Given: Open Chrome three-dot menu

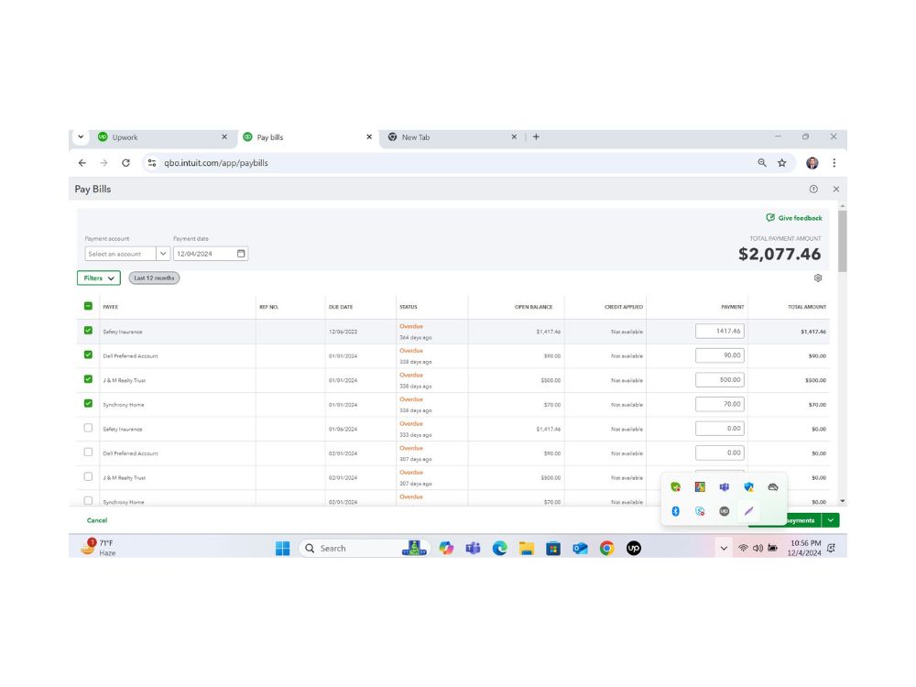Looking at the screenshot, I should [x=834, y=163].
